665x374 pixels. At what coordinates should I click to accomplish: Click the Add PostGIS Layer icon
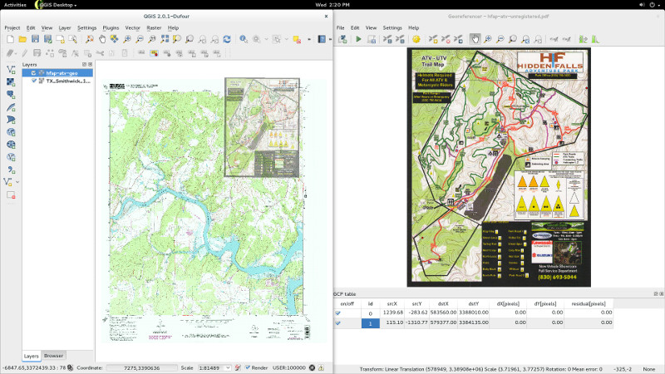click(11, 95)
